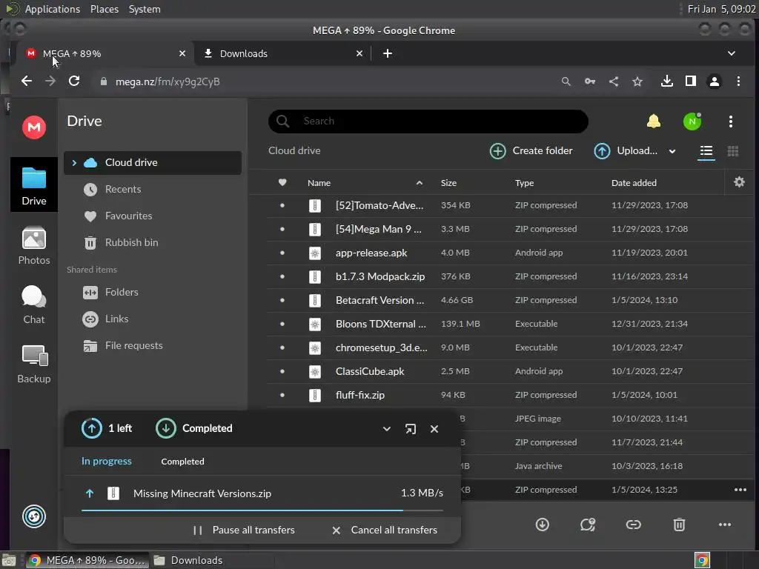
Task: Open Chrome three-dot menu
Action: pyautogui.click(x=738, y=81)
